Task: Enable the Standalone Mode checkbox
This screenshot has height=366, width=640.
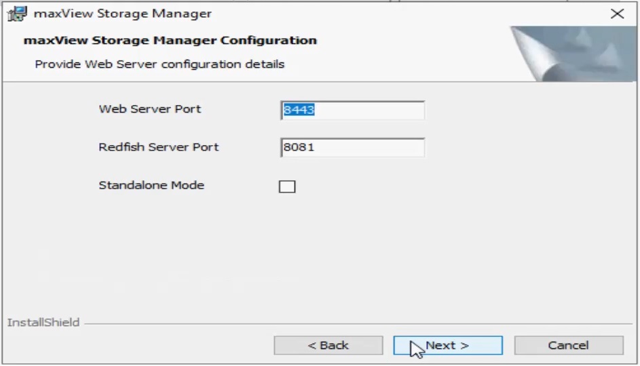Action: pos(287,186)
